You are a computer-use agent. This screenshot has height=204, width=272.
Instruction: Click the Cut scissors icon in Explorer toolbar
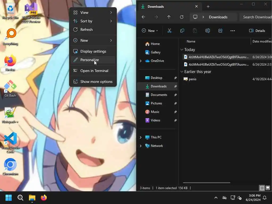coord(169,31)
